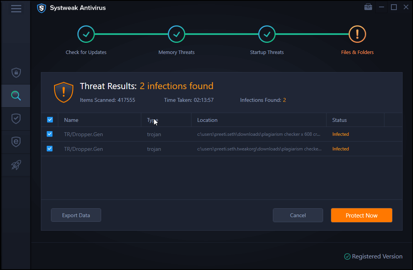Click the Systweak Antivirus shield logo
The width and height of the screenshot is (413, 270).
(x=41, y=8)
